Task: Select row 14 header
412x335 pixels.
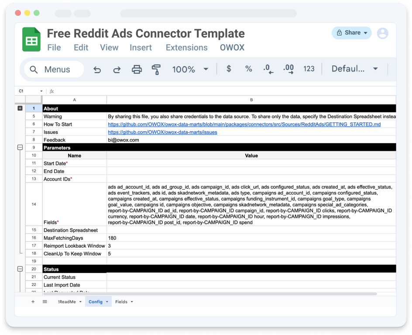Action: (34, 204)
